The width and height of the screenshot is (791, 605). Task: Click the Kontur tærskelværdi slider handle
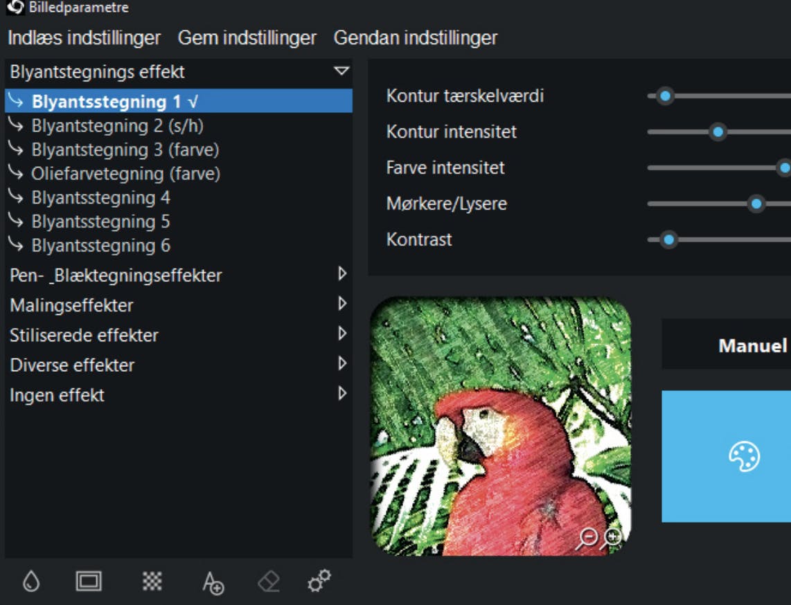(x=666, y=96)
